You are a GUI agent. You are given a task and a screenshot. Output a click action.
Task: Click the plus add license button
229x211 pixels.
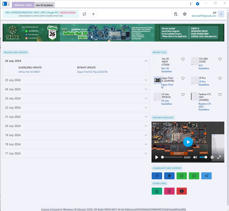point(93,14)
